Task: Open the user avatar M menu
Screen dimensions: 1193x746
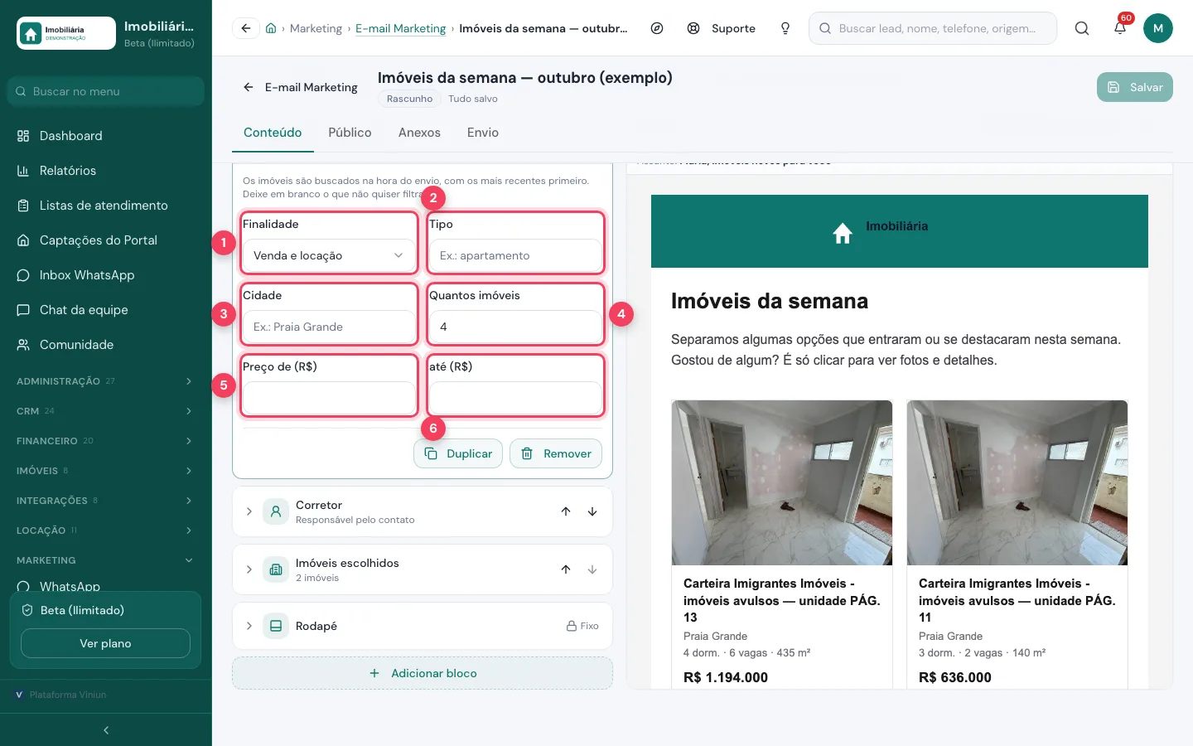Action: point(1158,28)
